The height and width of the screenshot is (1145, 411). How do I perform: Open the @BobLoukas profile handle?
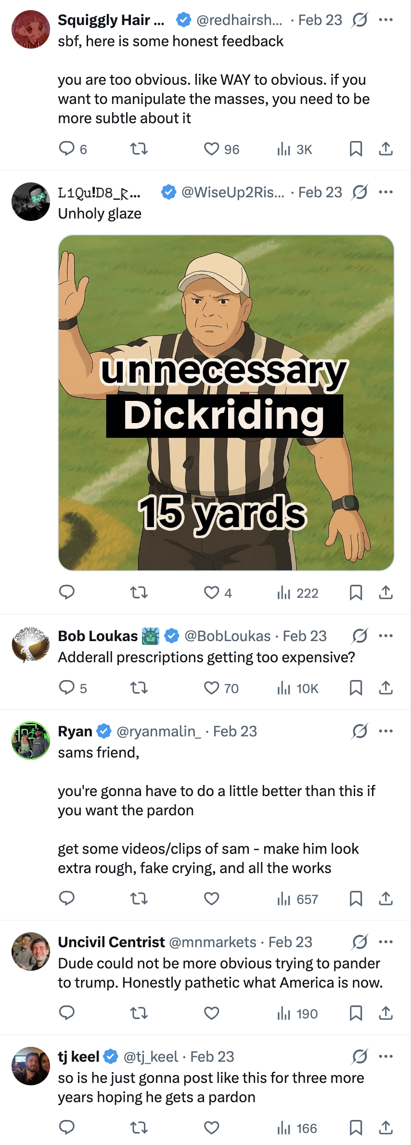tap(227, 636)
